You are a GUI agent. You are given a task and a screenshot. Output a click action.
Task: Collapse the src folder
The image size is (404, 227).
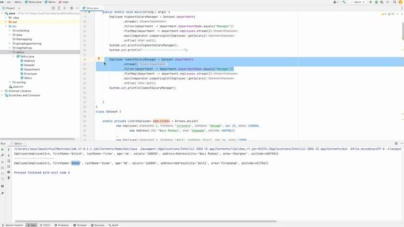tap(6, 26)
